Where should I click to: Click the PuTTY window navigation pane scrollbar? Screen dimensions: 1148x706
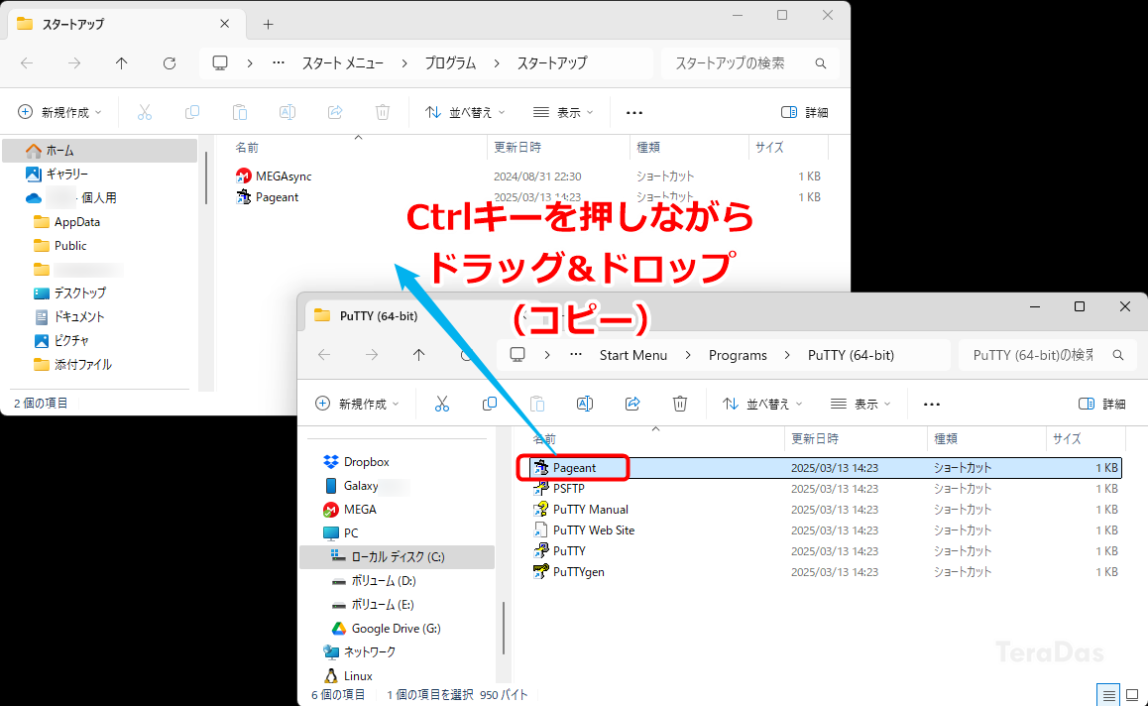point(504,628)
